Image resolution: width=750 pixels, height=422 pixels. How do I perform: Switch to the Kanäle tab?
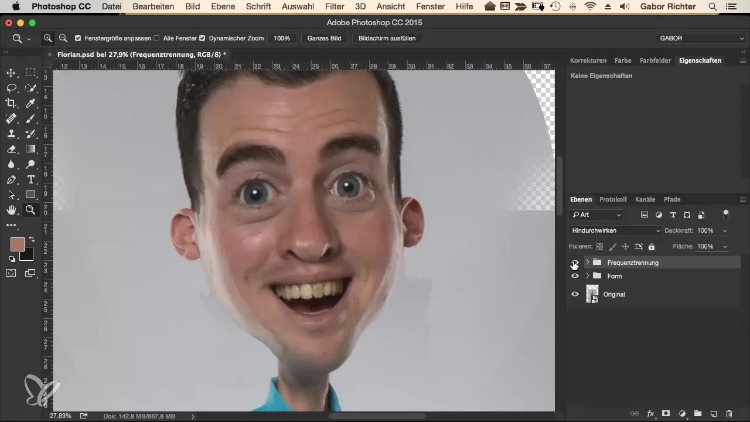click(x=645, y=199)
